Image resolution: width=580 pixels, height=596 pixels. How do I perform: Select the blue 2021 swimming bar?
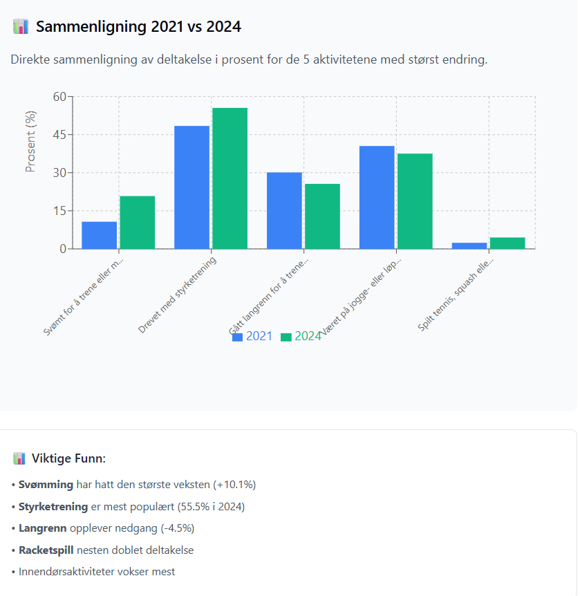click(x=99, y=235)
